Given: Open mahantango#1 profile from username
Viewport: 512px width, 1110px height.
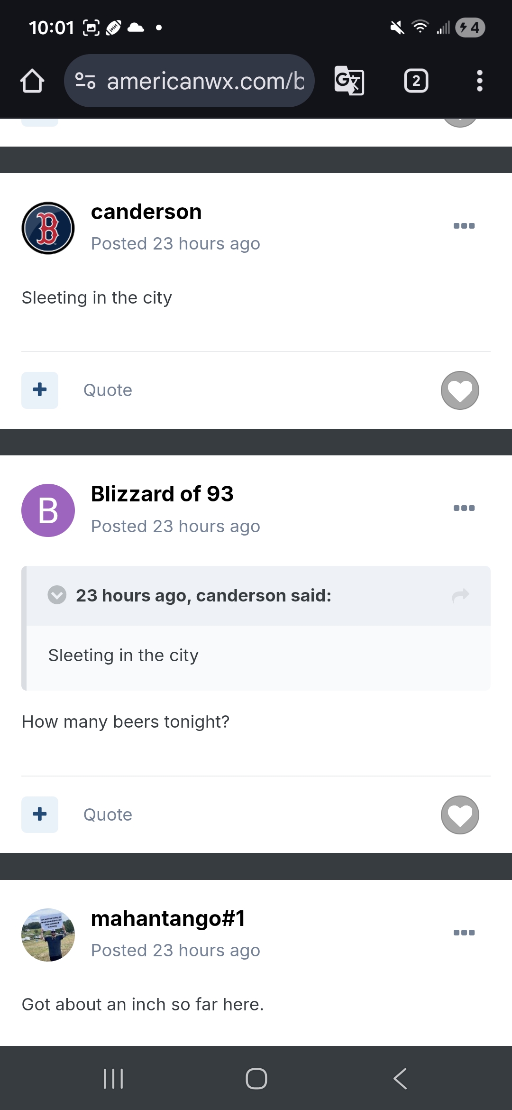Looking at the screenshot, I should (168, 918).
